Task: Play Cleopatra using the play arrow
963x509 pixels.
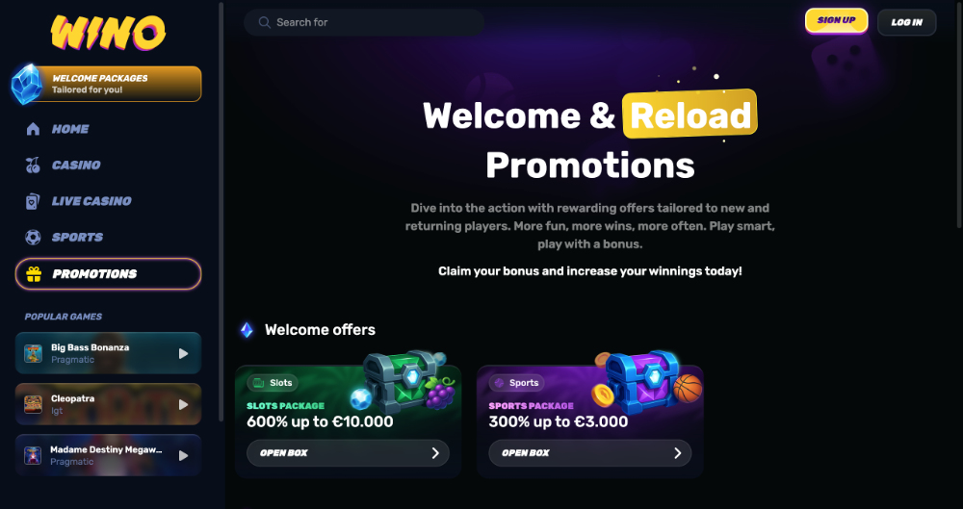Action: pos(183,405)
